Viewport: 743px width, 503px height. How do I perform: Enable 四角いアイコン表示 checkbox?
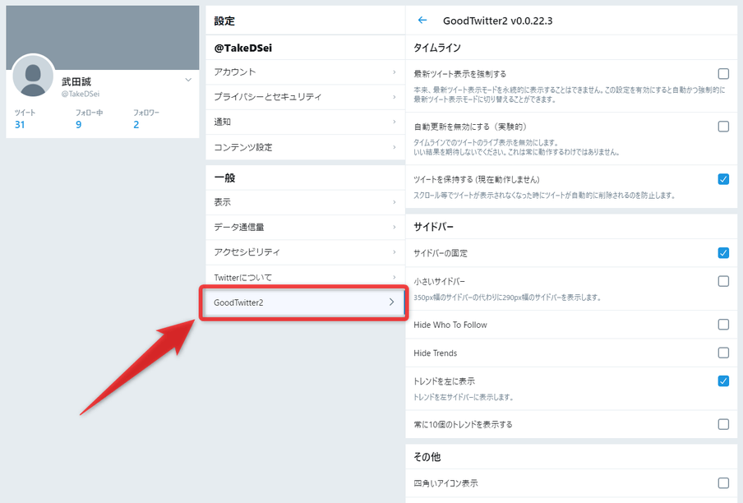[723, 483]
